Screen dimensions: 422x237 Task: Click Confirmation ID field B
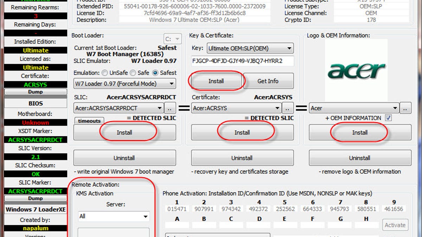point(204,225)
